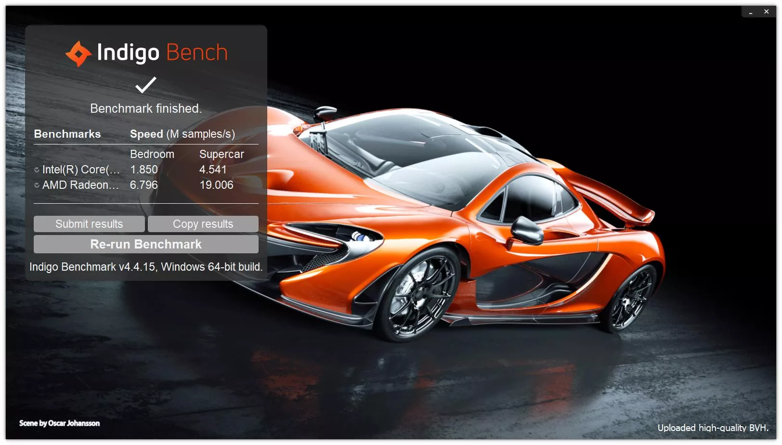Click the Scene by Oscar Johansson credit
Image resolution: width=782 pixels, height=445 pixels.
pyautogui.click(x=59, y=423)
